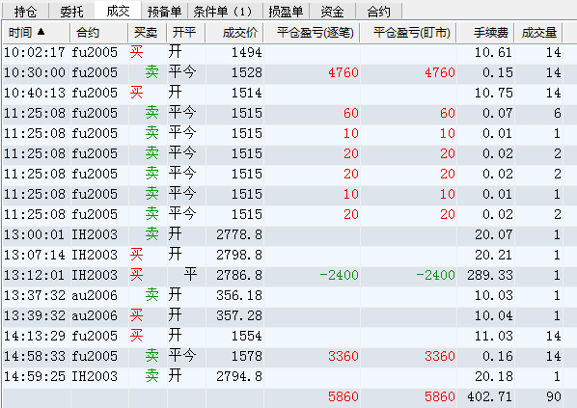Select the 10:40:13 trade row time

pyautogui.click(x=35, y=93)
